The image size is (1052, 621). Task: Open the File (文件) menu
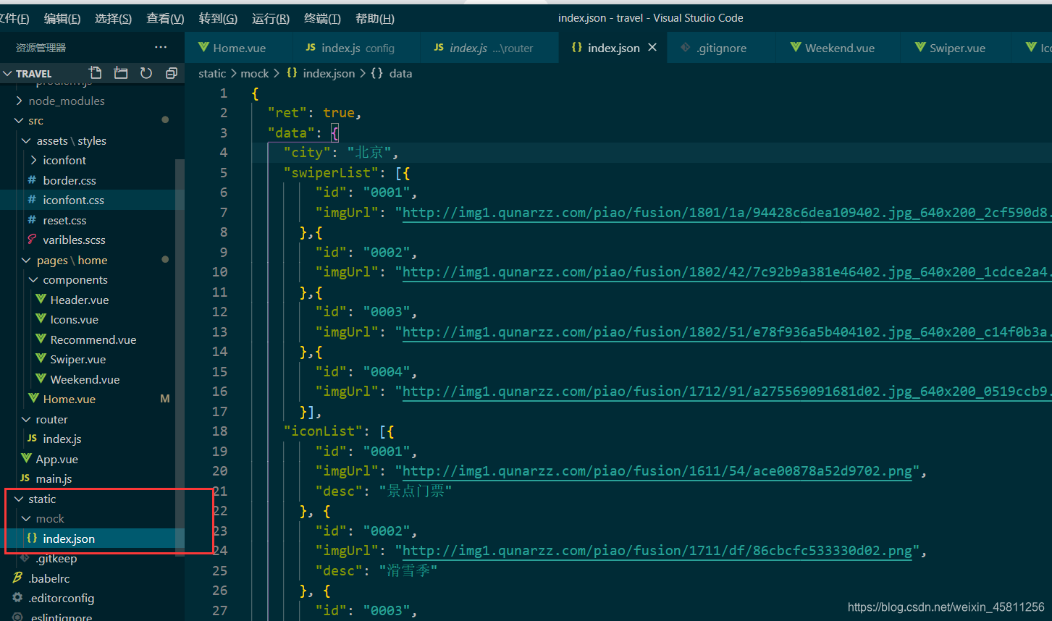[13, 18]
